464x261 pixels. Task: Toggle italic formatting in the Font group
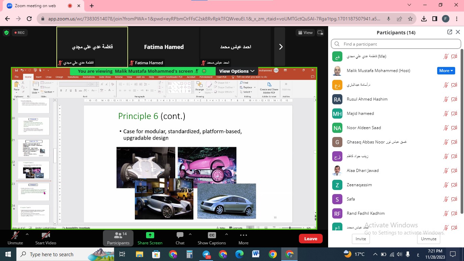66,90
